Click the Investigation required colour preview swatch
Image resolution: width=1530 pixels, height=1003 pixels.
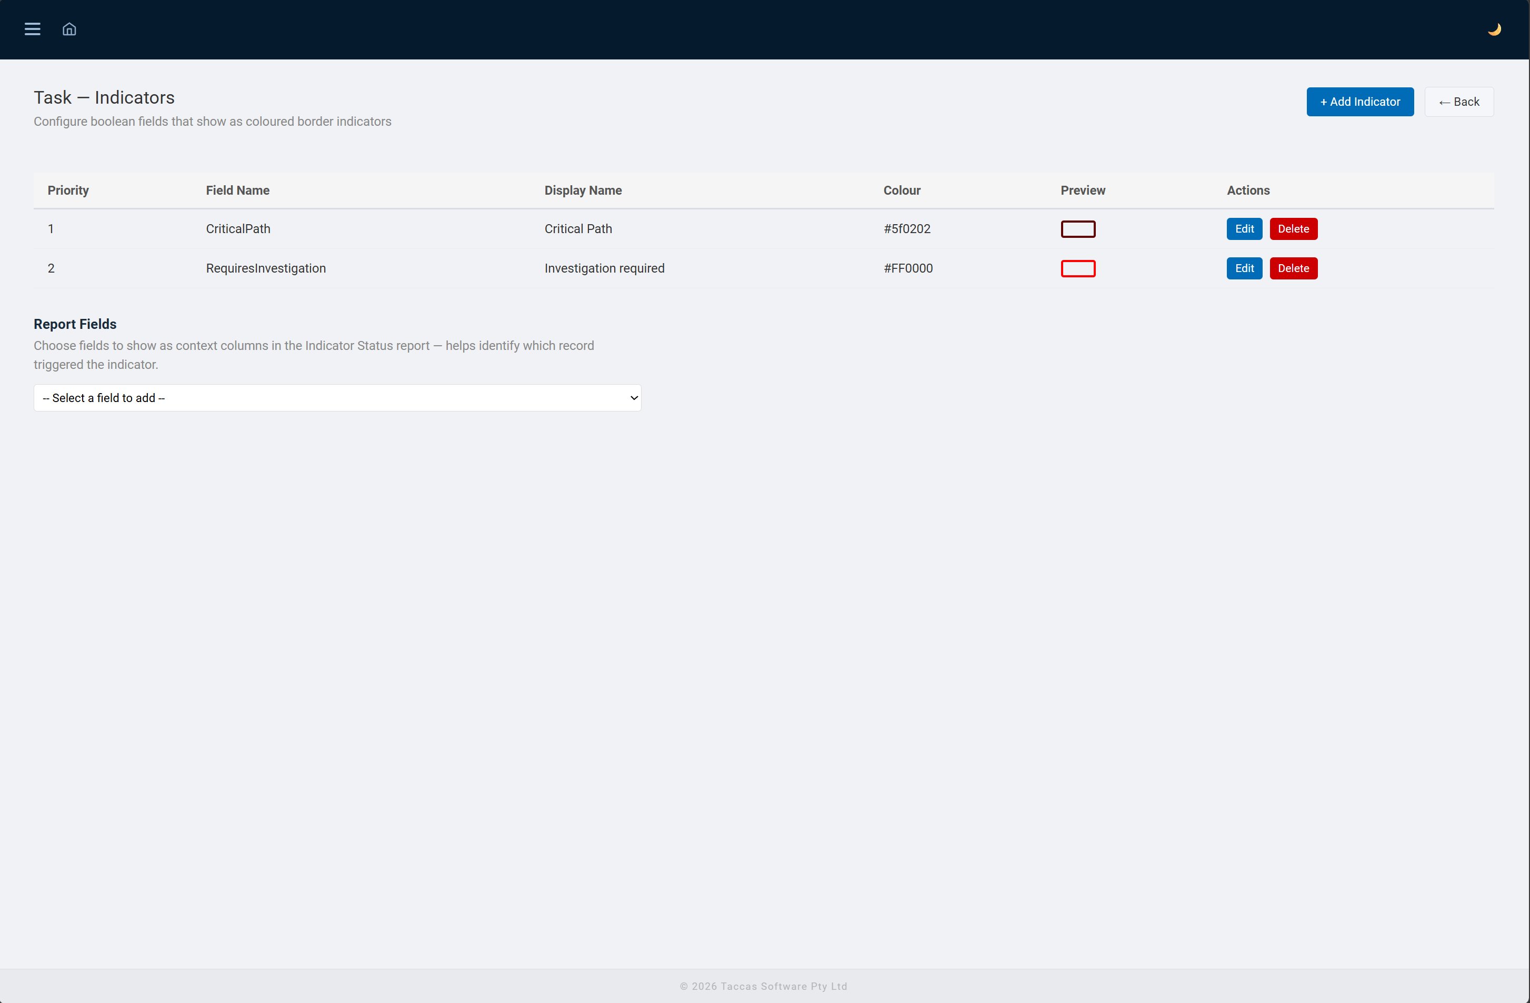pos(1078,268)
